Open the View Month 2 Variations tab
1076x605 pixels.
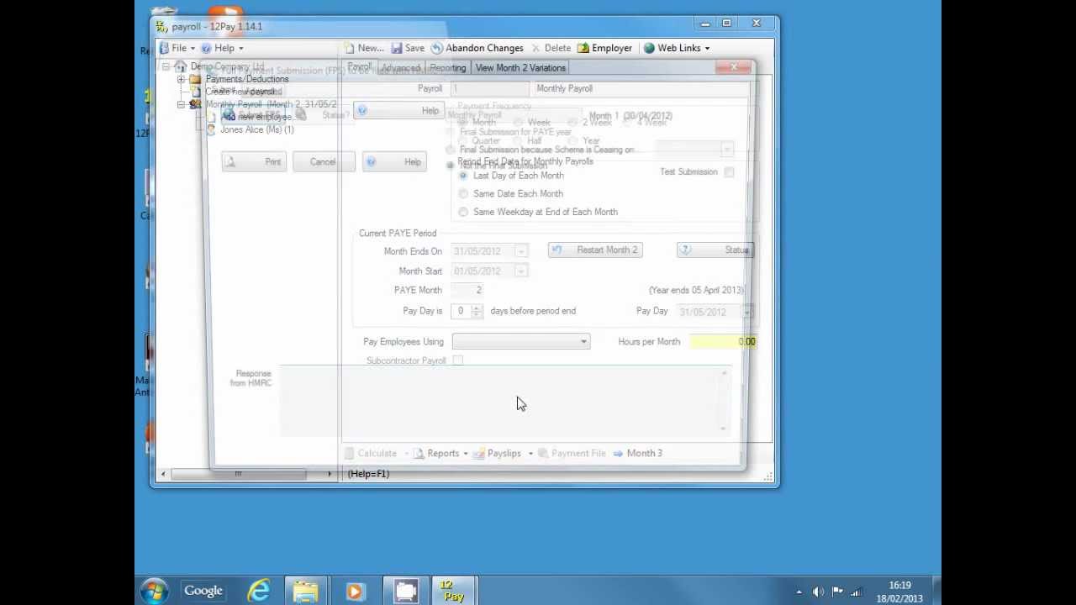point(520,67)
